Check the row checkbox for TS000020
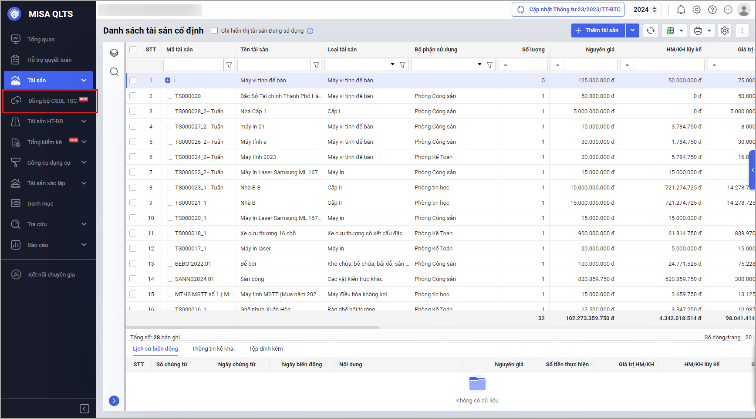This screenshot has width=756, height=419. (133, 96)
